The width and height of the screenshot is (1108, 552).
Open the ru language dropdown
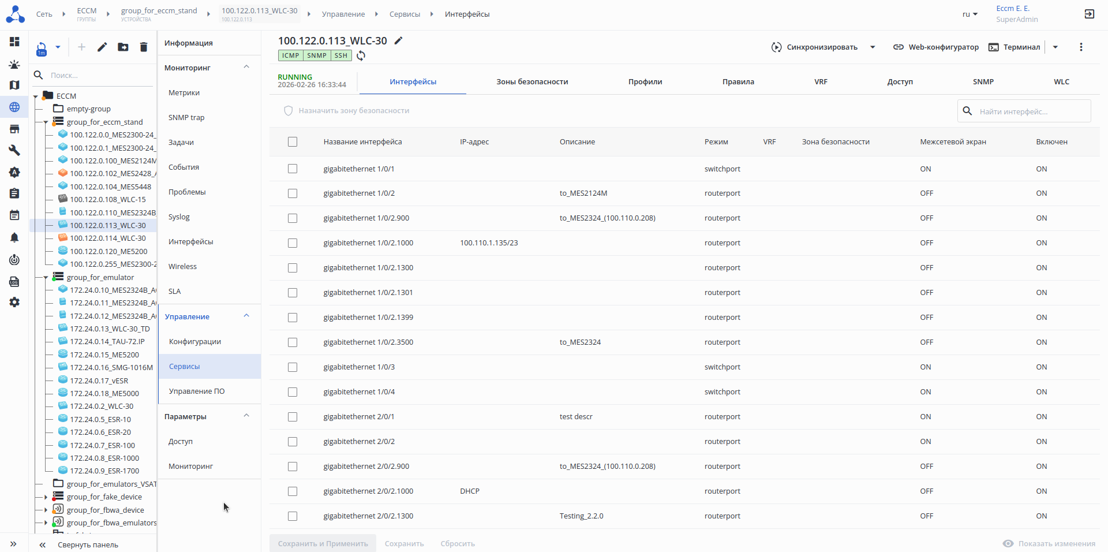click(969, 14)
